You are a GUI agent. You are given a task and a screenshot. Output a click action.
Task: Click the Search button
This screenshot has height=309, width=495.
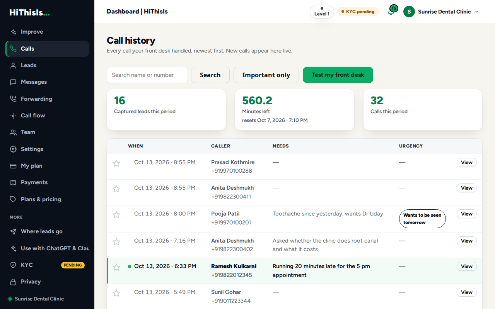point(210,75)
